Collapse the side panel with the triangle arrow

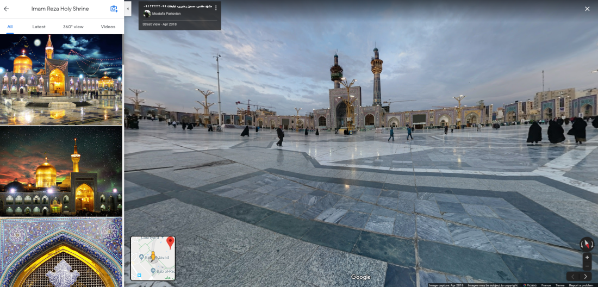click(x=128, y=8)
